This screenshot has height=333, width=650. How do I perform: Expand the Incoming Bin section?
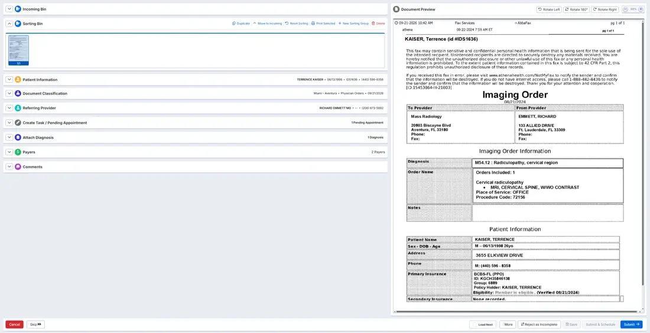(x=9, y=9)
